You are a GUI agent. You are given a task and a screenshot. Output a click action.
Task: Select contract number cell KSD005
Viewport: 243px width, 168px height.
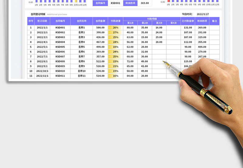60,47
